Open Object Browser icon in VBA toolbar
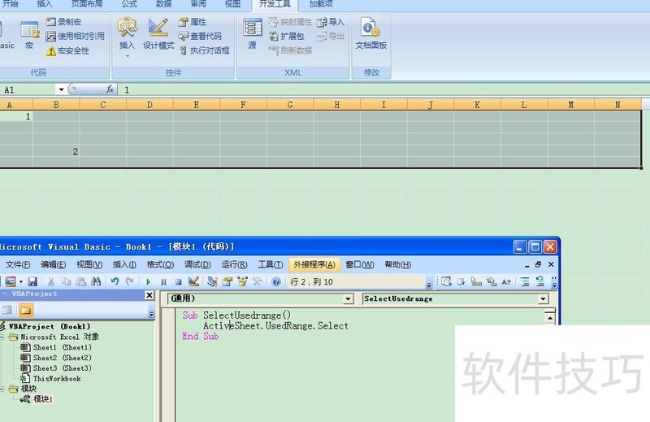 click(x=242, y=282)
